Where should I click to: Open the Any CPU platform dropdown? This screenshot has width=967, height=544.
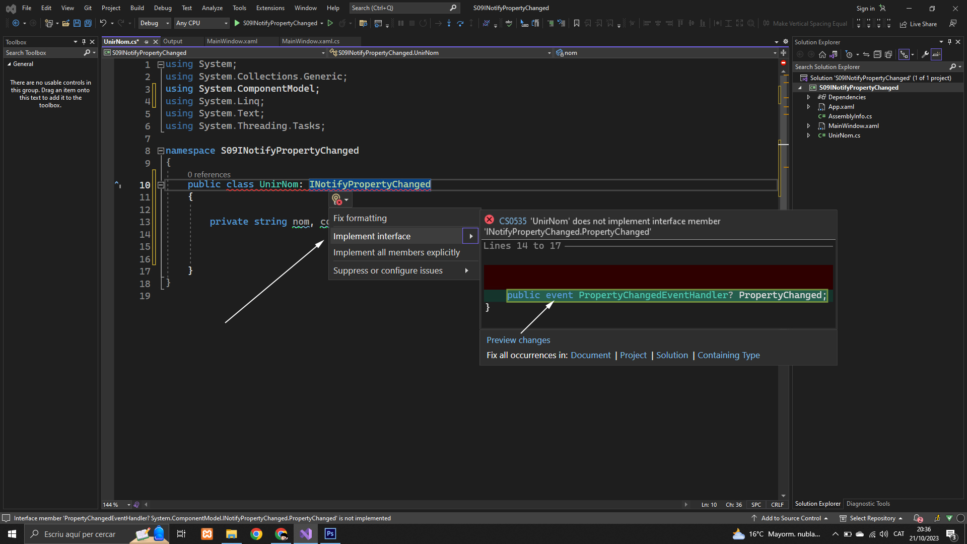201,23
